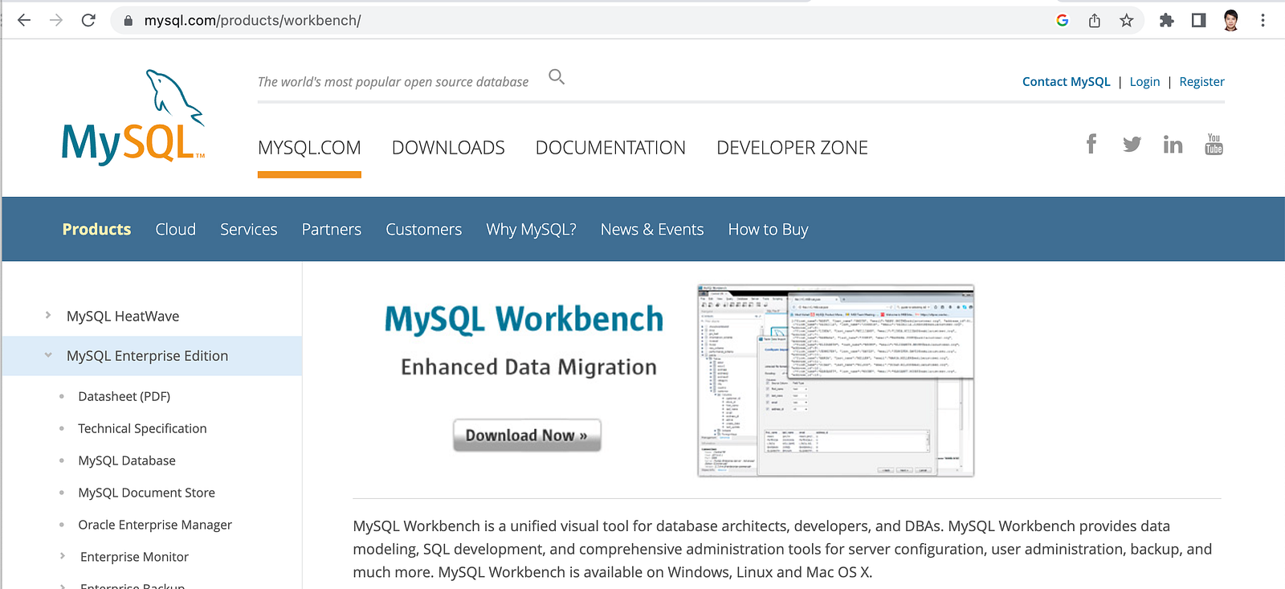The height and width of the screenshot is (589, 1285).
Task: Open MySQL Document Store link
Action: tap(147, 493)
